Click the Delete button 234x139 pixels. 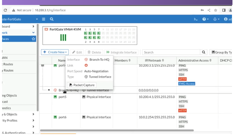(x=94, y=52)
